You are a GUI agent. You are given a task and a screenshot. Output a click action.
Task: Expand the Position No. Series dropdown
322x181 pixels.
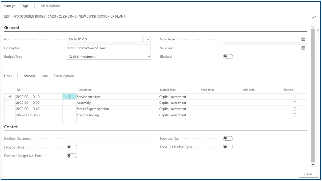[x=109, y=138]
